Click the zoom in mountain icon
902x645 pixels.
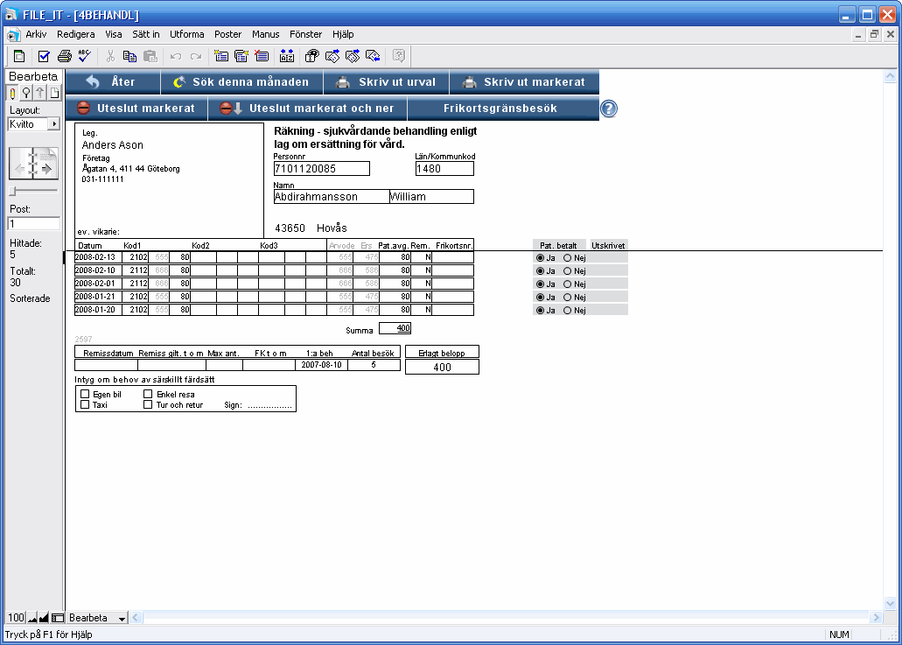point(44,618)
